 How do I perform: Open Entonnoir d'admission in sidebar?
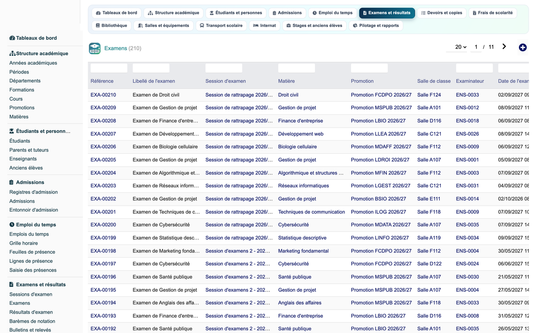click(x=34, y=210)
